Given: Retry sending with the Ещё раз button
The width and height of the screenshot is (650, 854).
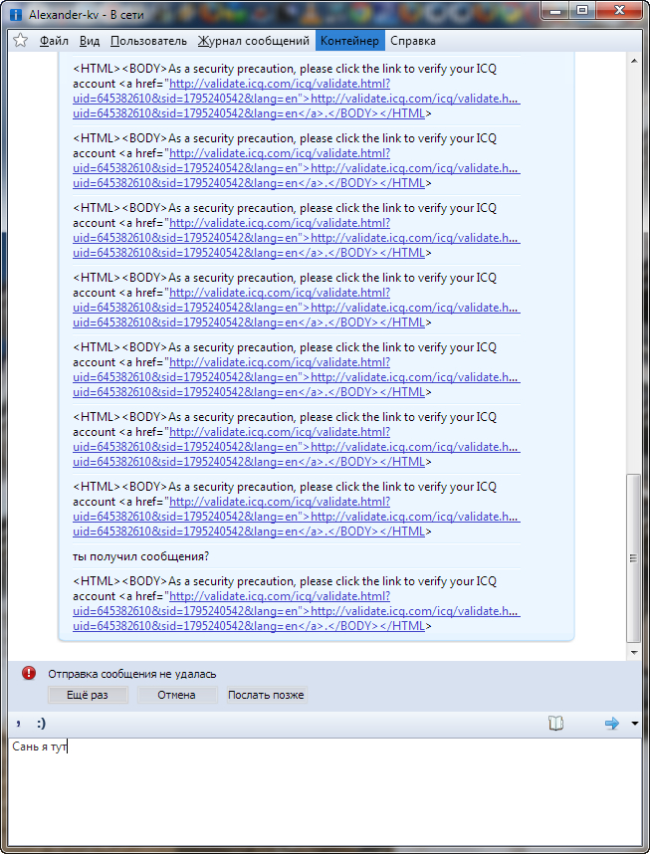Looking at the screenshot, I should (x=88, y=695).
